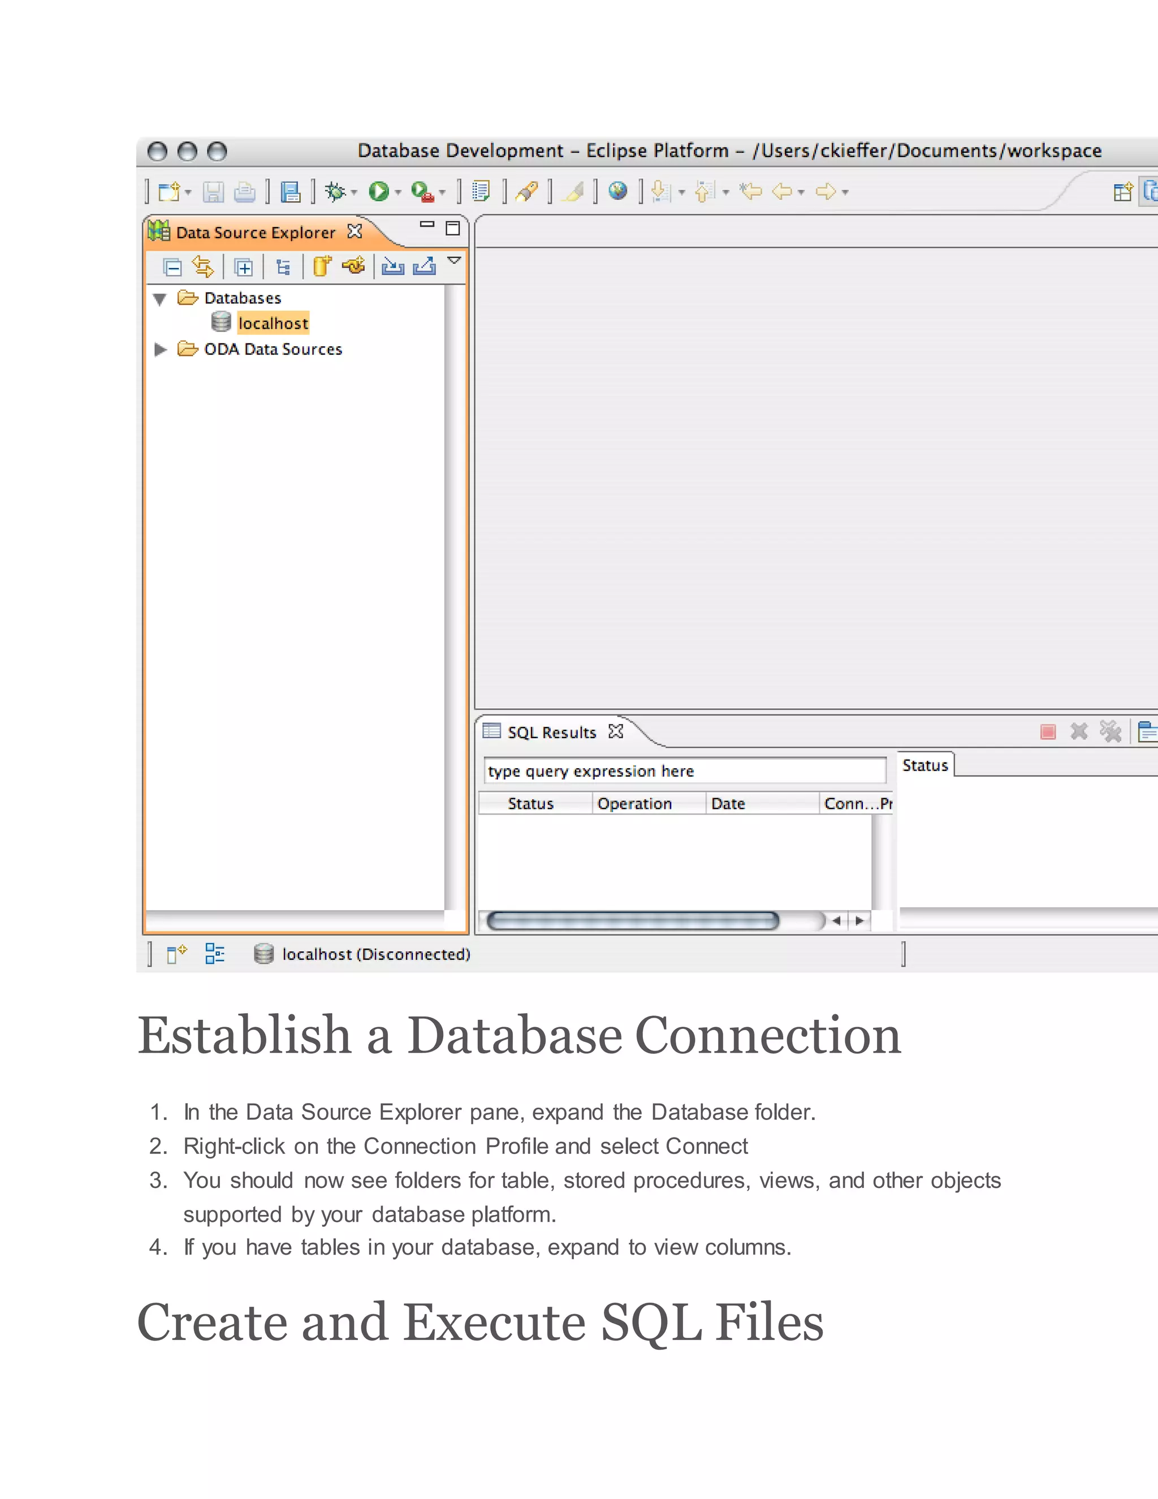Image resolution: width=1158 pixels, height=1499 pixels.
Task: Click the Debug bug icon
Action: 335,192
